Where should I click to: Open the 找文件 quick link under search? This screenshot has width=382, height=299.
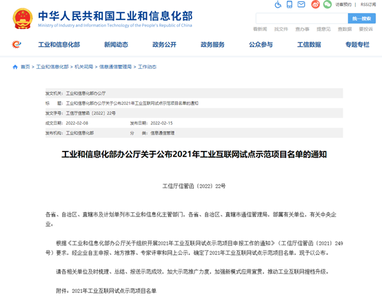click(x=281, y=29)
